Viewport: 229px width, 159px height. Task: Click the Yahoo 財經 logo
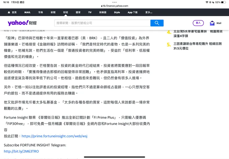pos(22,23)
